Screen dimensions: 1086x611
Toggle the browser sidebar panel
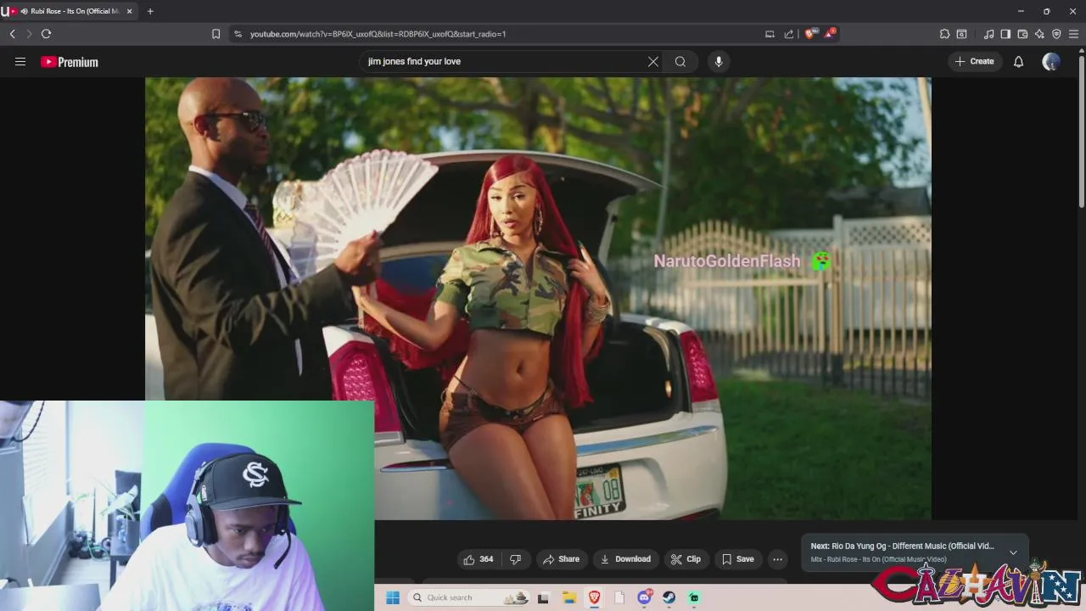[x=1005, y=34]
